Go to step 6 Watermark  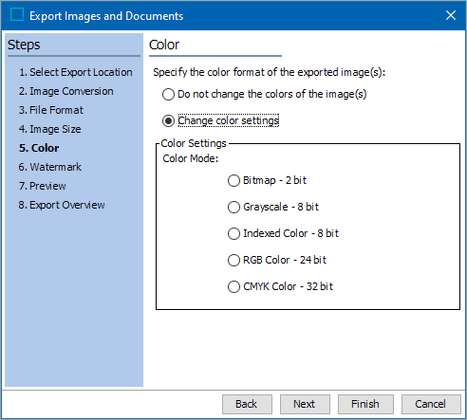[x=50, y=167]
